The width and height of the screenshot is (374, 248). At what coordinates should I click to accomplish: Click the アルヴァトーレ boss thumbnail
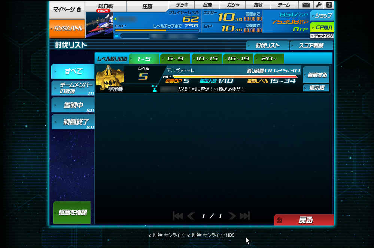click(x=110, y=79)
